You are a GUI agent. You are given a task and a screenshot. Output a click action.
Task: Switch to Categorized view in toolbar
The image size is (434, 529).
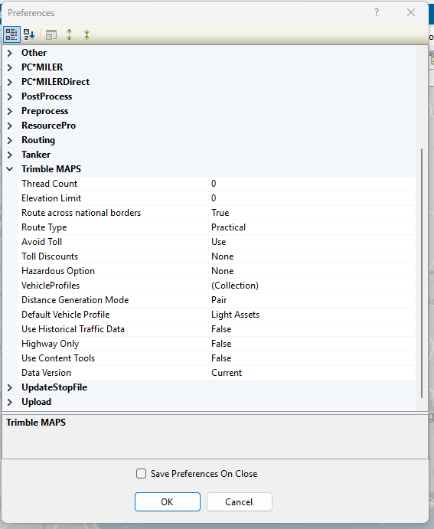(11, 34)
